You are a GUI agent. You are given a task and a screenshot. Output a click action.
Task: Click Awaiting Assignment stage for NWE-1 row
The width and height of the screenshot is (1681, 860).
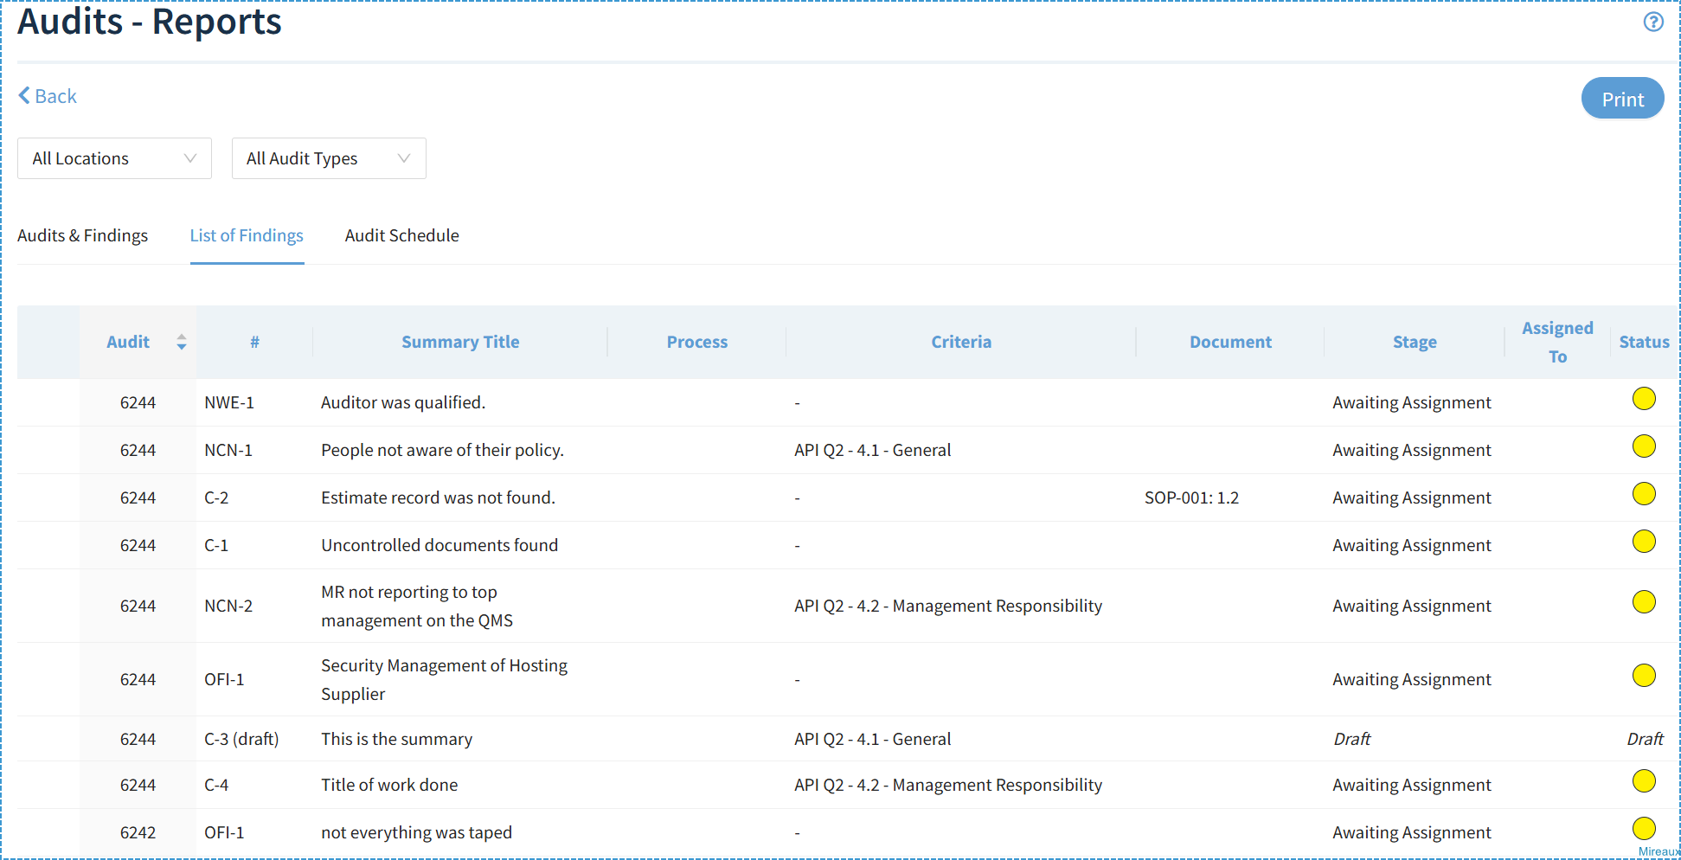tap(1412, 402)
